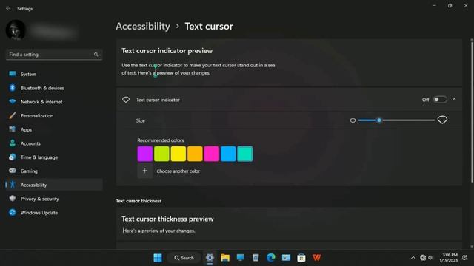Click the Personalization paintbrush icon
The width and height of the screenshot is (474, 266).
click(x=13, y=115)
